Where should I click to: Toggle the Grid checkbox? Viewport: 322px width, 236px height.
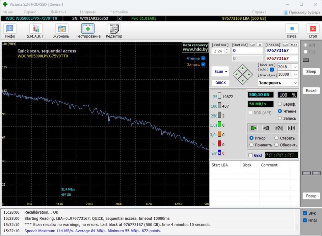point(250,155)
